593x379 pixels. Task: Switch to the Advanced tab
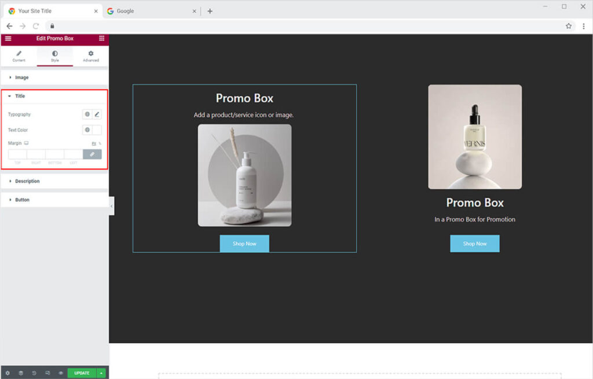pos(91,56)
